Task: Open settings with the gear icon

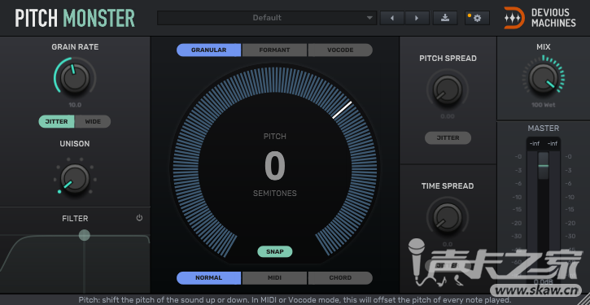Action: pyautogui.click(x=477, y=18)
